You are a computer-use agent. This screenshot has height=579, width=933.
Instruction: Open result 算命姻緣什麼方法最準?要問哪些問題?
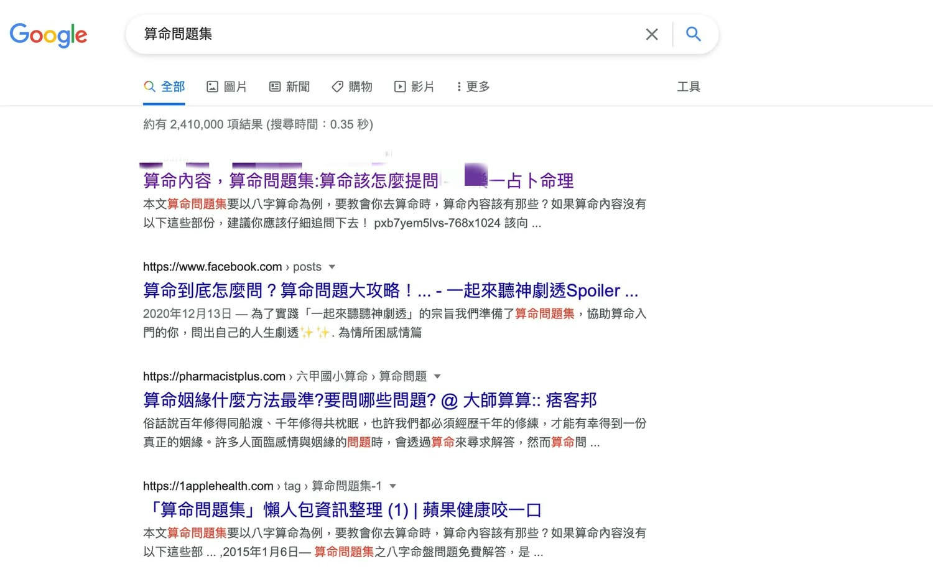[370, 400]
